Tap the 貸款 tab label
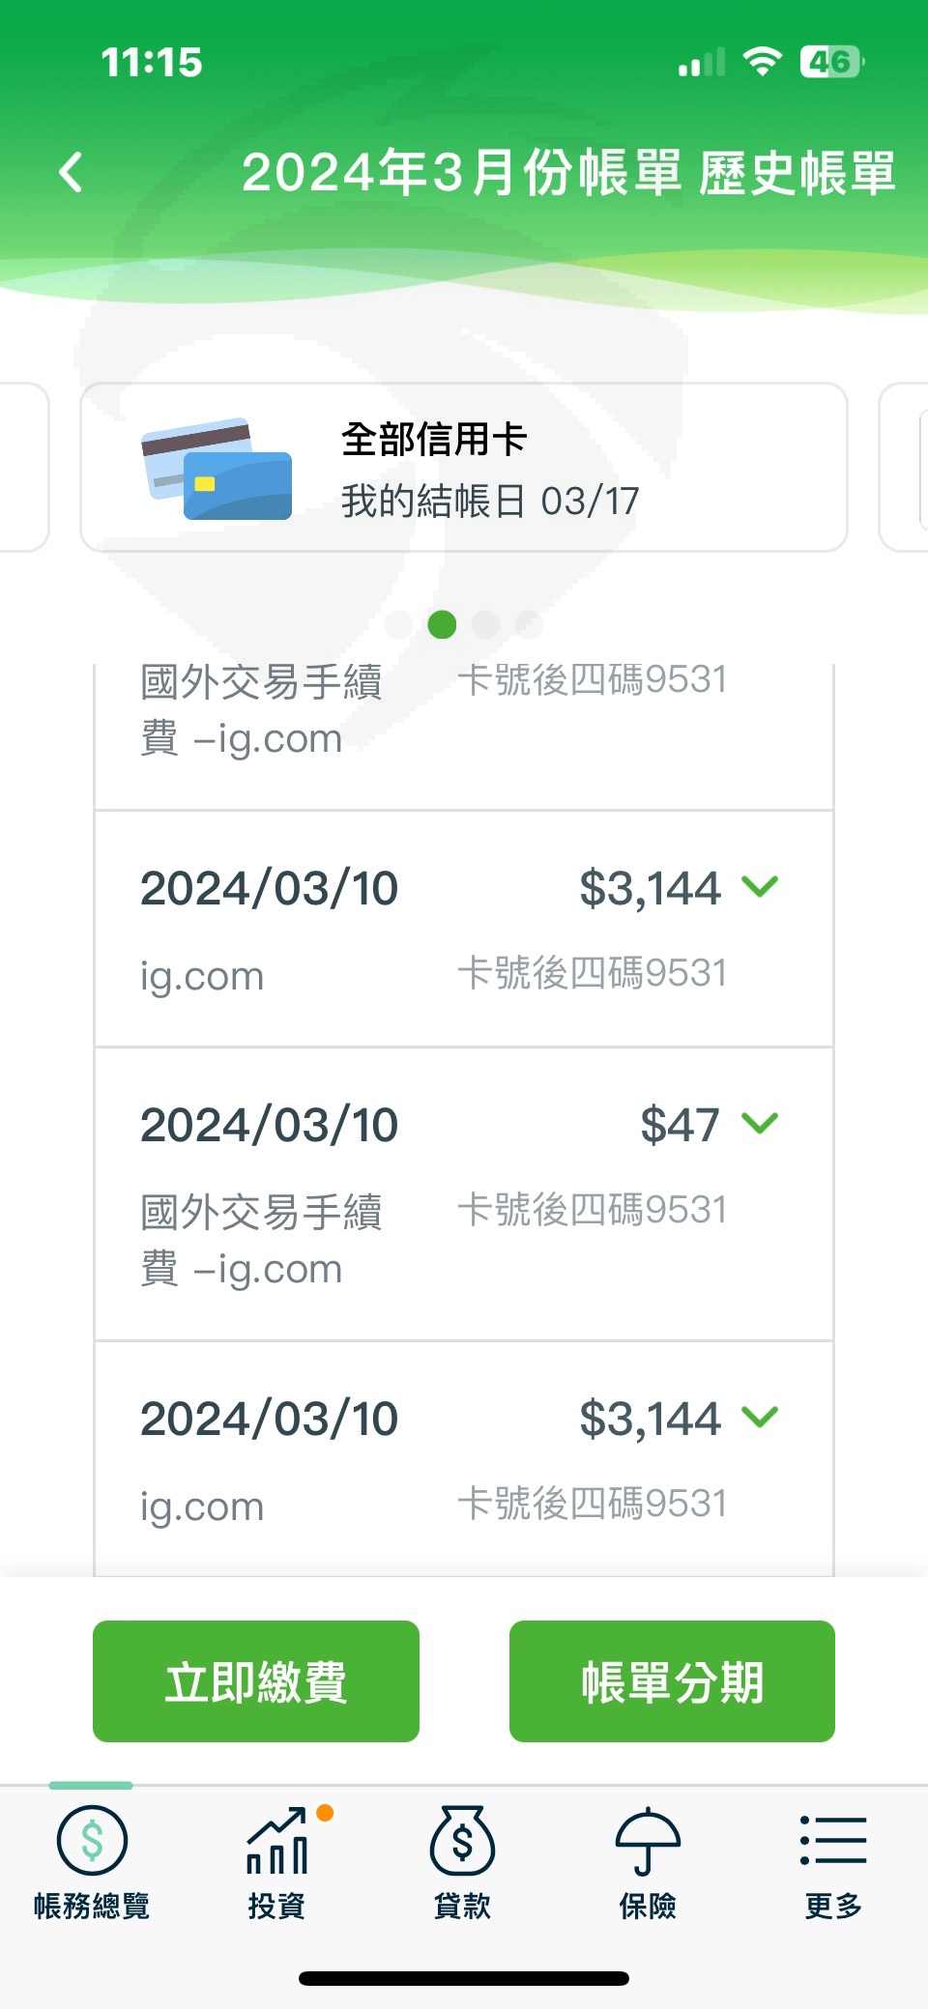The height and width of the screenshot is (2009, 928). point(462,1906)
